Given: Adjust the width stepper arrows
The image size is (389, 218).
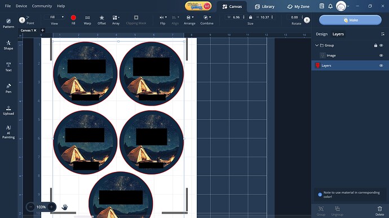Looking at the screenshot, I should coord(244,17).
